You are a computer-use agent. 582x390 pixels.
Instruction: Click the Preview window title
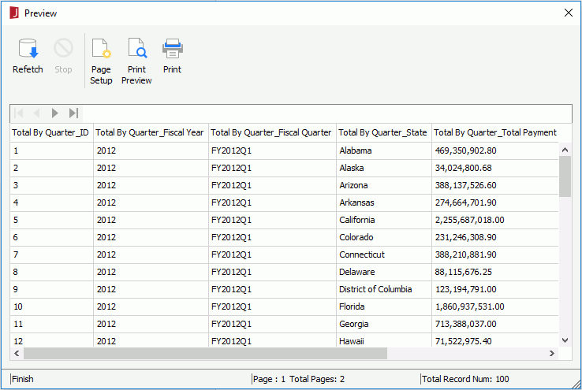click(40, 13)
